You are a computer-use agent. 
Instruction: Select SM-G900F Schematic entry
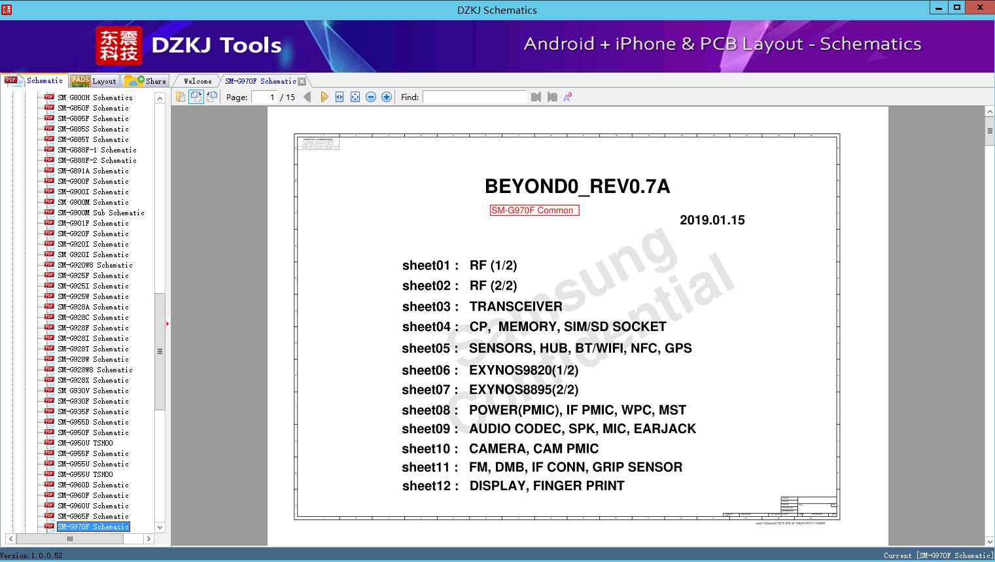93,181
